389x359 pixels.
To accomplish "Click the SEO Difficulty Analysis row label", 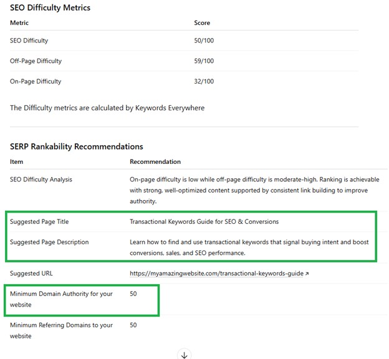I will coord(41,179).
